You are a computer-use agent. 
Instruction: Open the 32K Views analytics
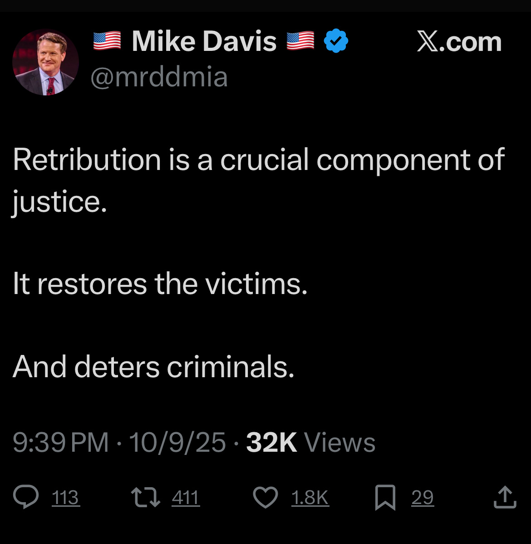(x=310, y=442)
